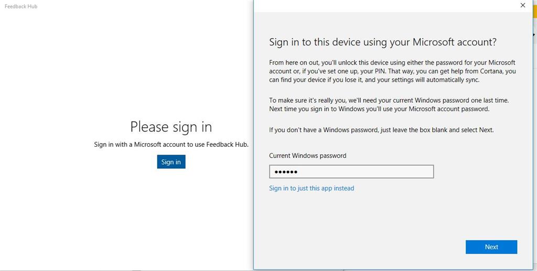Click the 'Sign in to this device' dialog heading

(x=383, y=42)
